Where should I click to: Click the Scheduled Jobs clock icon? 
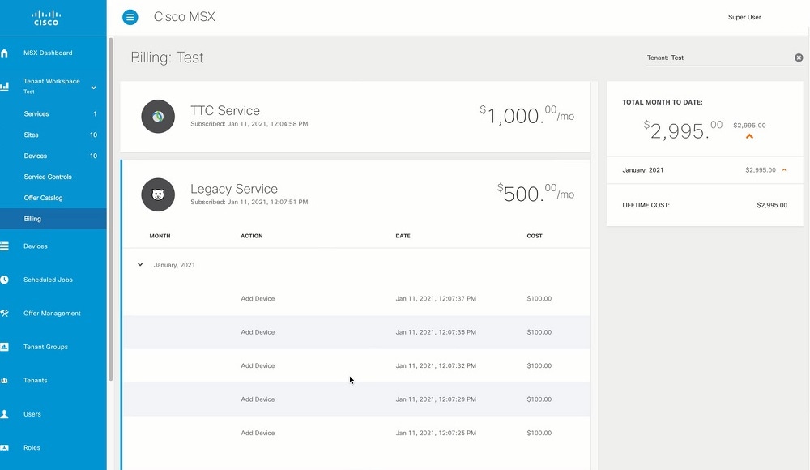click(x=4, y=280)
